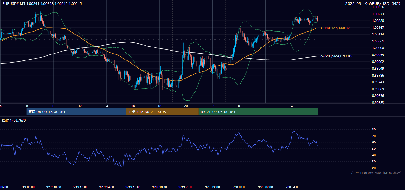The height and width of the screenshot is (190, 405).
Task: Click price axis value 0.99902
Action: click(377, 62)
